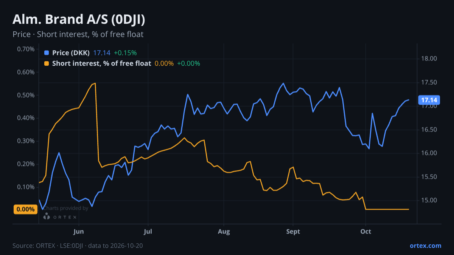Click the Source: ORTEX data footer text
The width and height of the screenshot is (454, 255).
[x=78, y=246]
